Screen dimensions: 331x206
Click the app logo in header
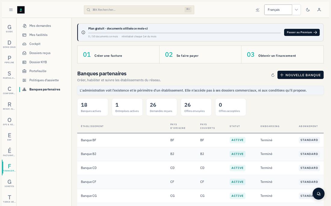pyautogui.click(x=21, y=10)
